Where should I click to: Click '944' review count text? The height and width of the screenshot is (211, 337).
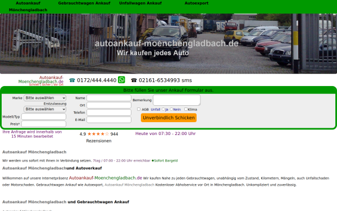(114, 134)
